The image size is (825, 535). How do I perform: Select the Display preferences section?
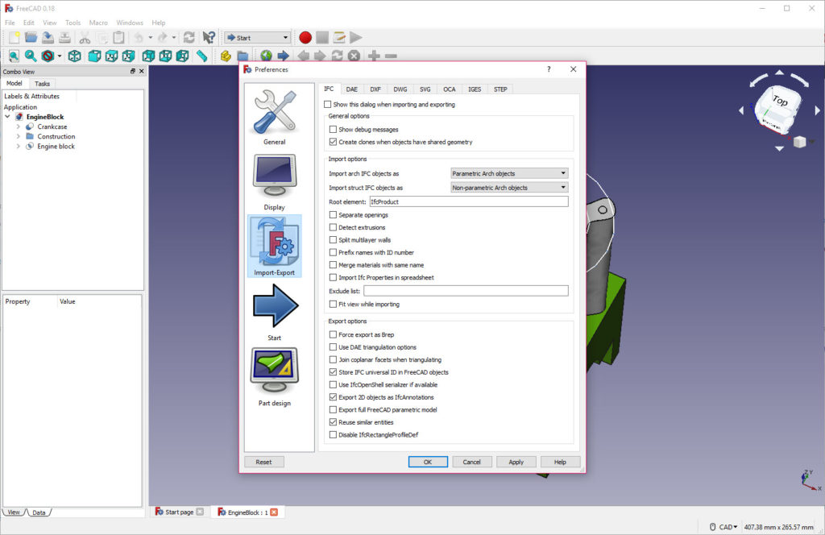coord(274,182)
